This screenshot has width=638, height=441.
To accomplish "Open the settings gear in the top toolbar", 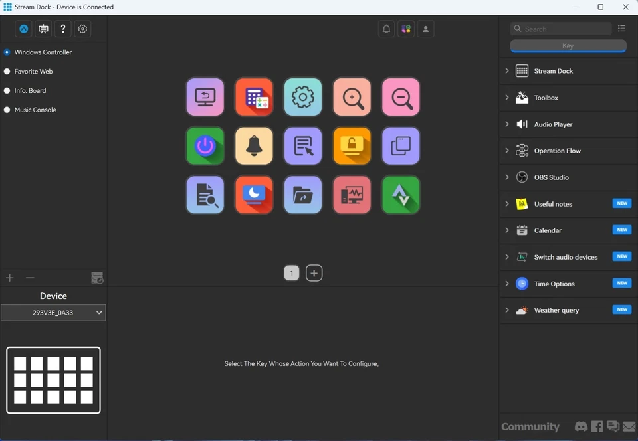I will pos(82,29).
